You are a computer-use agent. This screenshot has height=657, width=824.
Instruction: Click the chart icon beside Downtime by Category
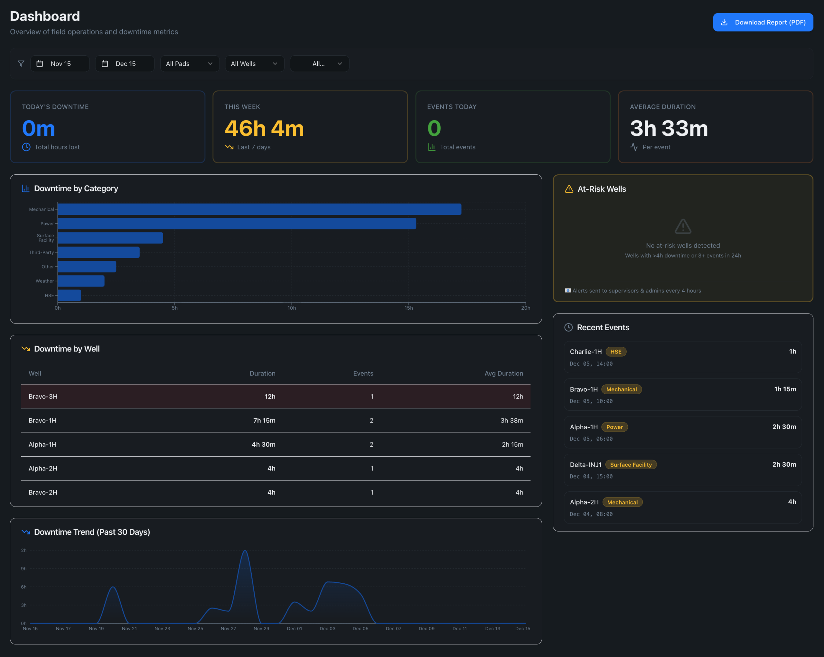coord(26,188)
